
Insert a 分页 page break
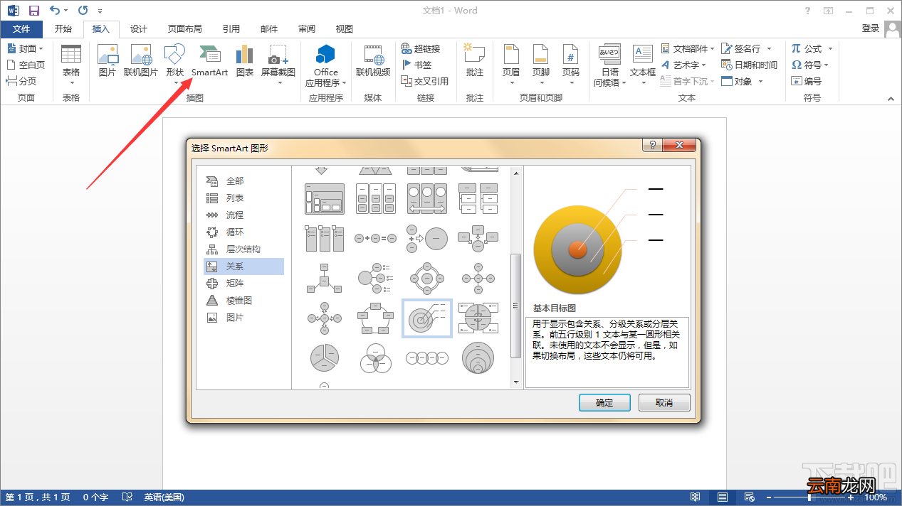click(21, 81)
